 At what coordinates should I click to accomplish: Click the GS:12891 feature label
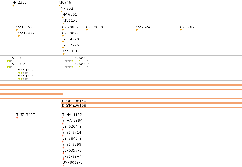coord(189,27)
